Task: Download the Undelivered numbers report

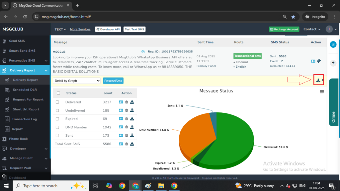Action: point(132,110)
